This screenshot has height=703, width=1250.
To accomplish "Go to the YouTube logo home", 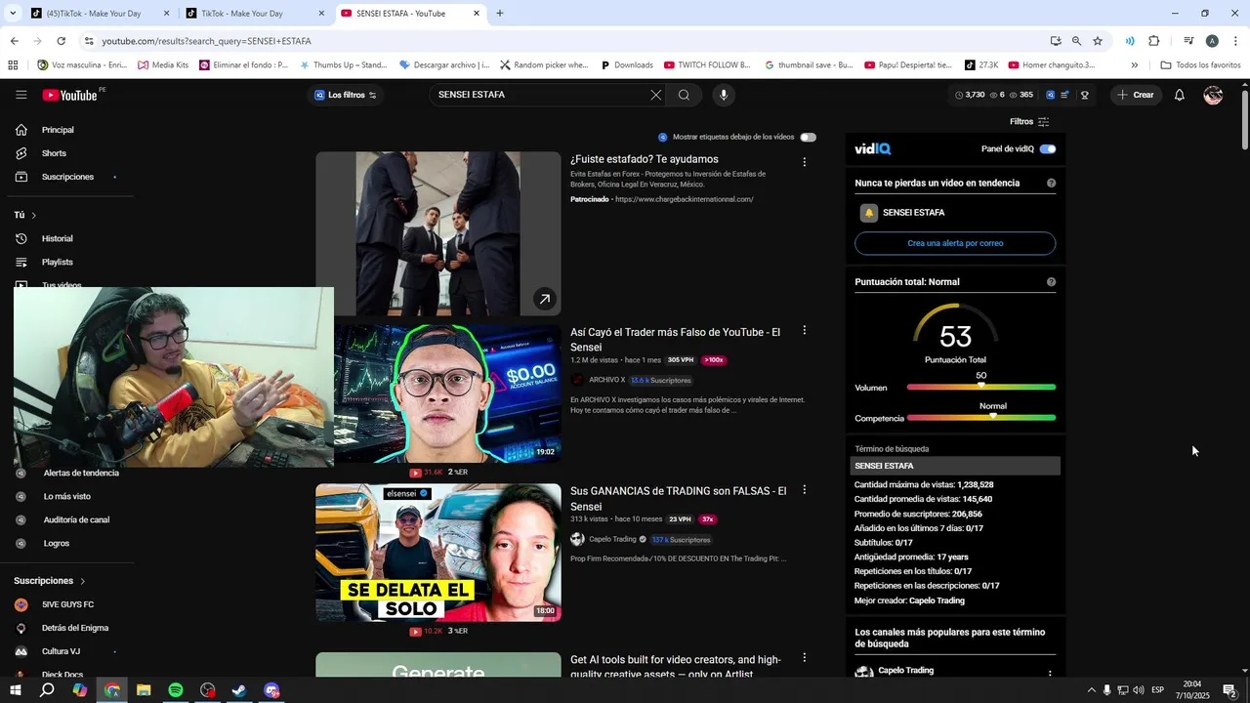I will point(70,95).
